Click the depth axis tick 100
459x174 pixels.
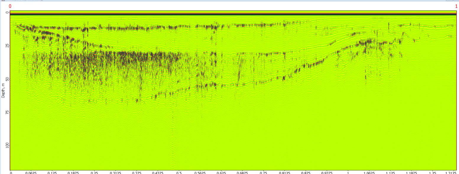[7, 145]
